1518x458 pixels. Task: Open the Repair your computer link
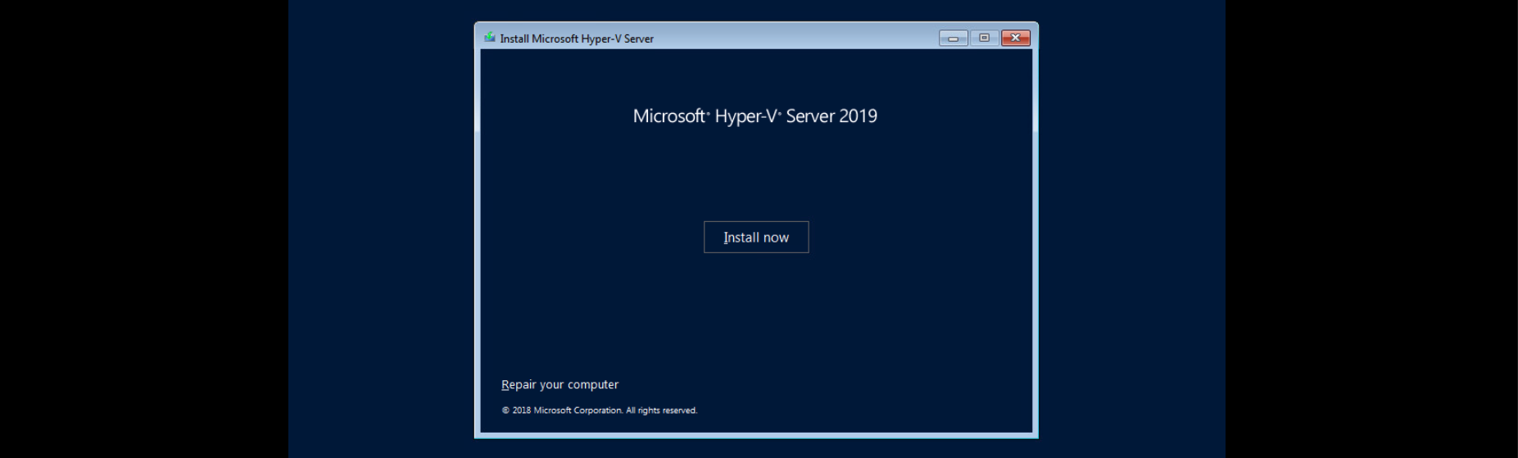click(x=560, y=384)
